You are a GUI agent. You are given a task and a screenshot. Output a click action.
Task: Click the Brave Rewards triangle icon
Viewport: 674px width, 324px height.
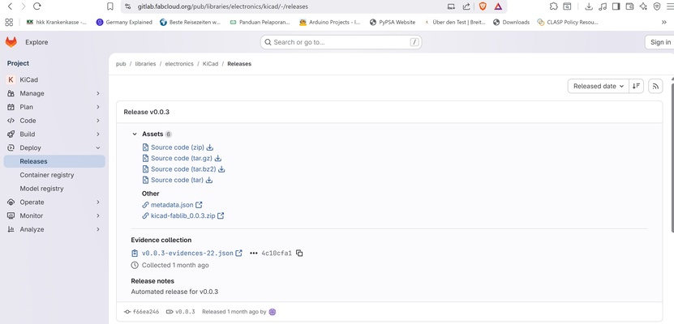(x=498, y=6)
